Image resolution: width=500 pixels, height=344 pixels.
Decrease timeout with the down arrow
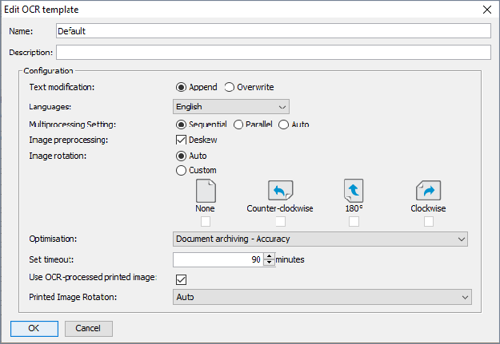click(x=269, y=263)
